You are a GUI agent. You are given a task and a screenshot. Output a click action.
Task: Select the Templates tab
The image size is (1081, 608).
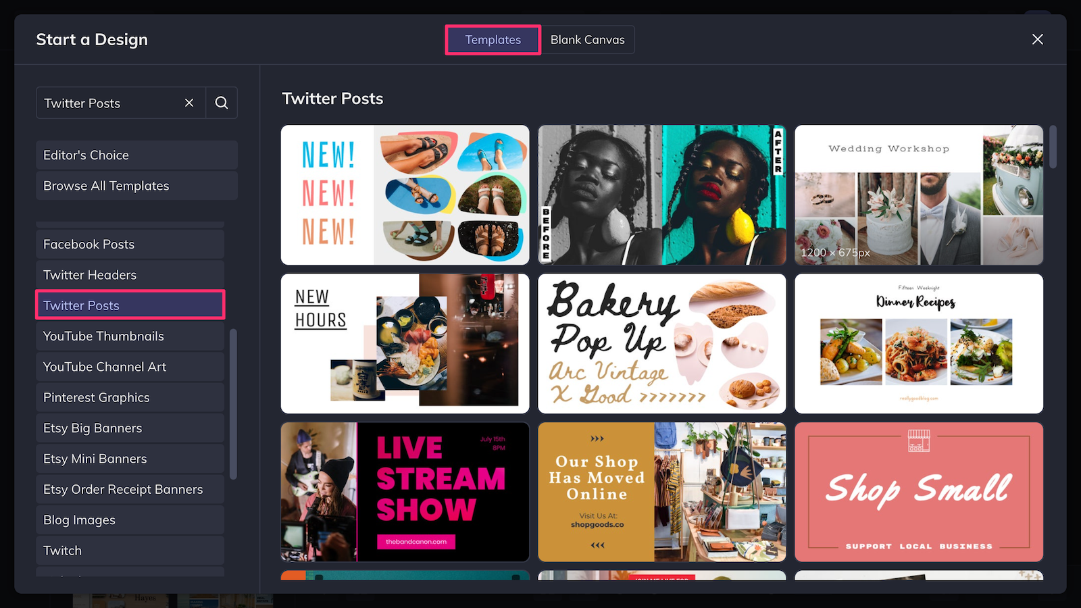[493, 39]
